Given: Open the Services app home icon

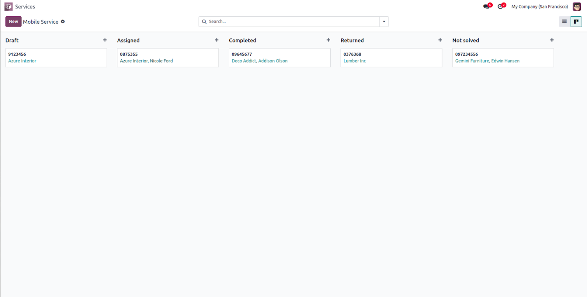Looking at the screenshot, I should [9, 7].
